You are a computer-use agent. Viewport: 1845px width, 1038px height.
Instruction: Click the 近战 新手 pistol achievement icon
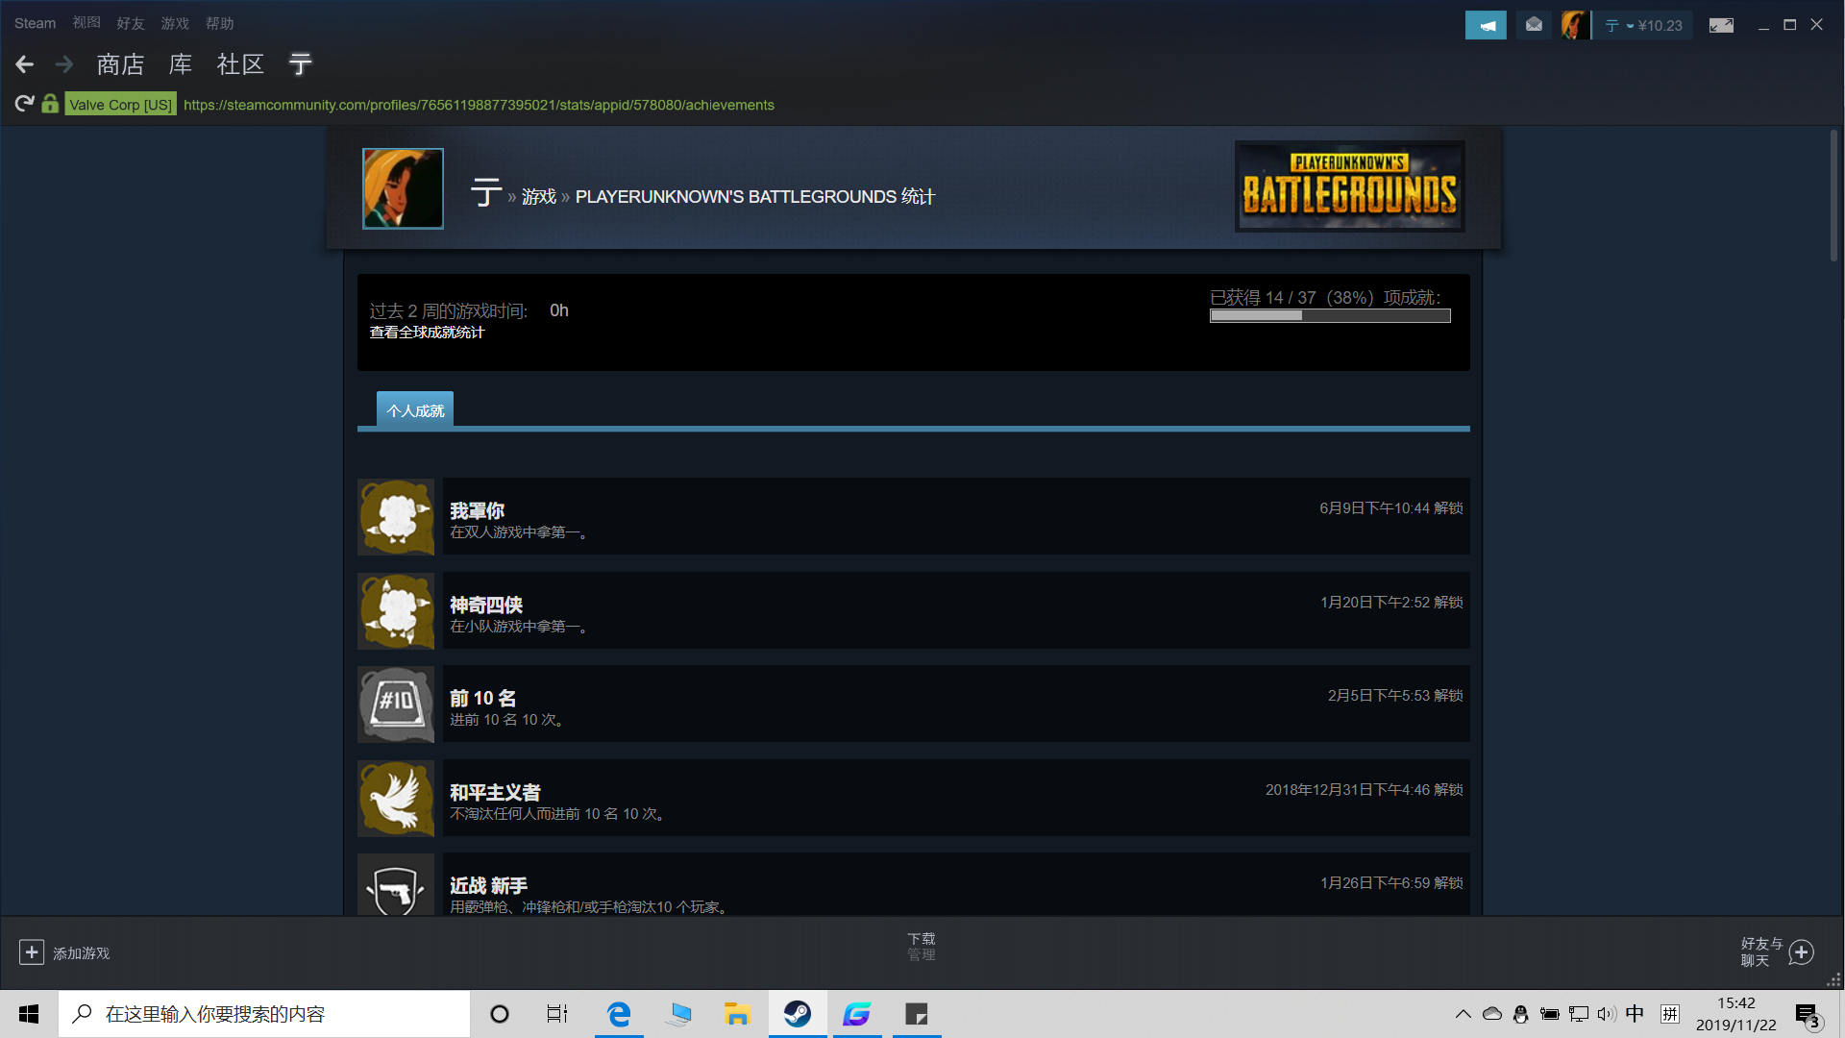pyautogui.click(x=396, y=885)
